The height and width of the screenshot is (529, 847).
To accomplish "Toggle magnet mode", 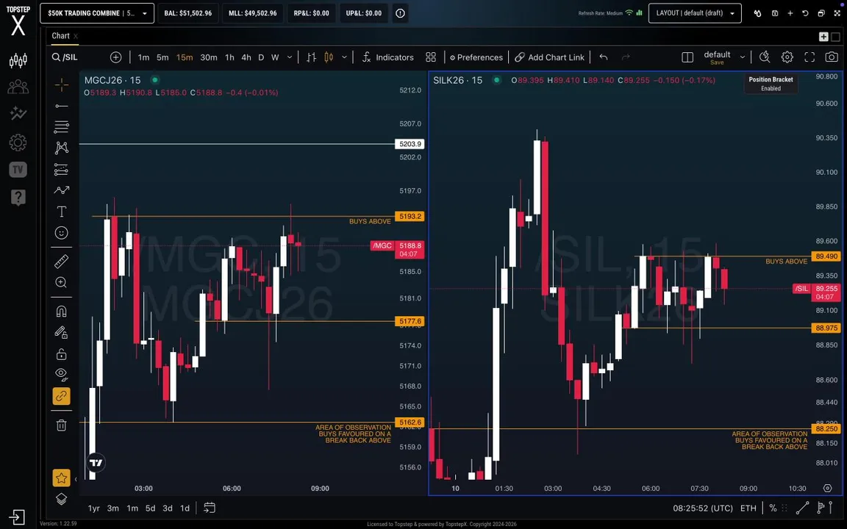I will (62, 312).
